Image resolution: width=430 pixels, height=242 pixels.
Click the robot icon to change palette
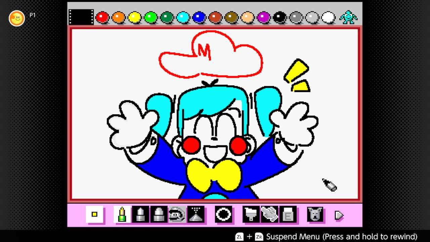pos(348,17)
